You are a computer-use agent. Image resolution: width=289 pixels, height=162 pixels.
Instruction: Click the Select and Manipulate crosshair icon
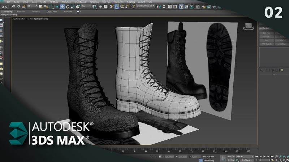point(100,7)
